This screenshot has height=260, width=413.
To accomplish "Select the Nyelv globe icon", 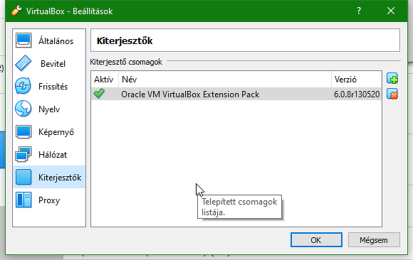I will [23, 109].
